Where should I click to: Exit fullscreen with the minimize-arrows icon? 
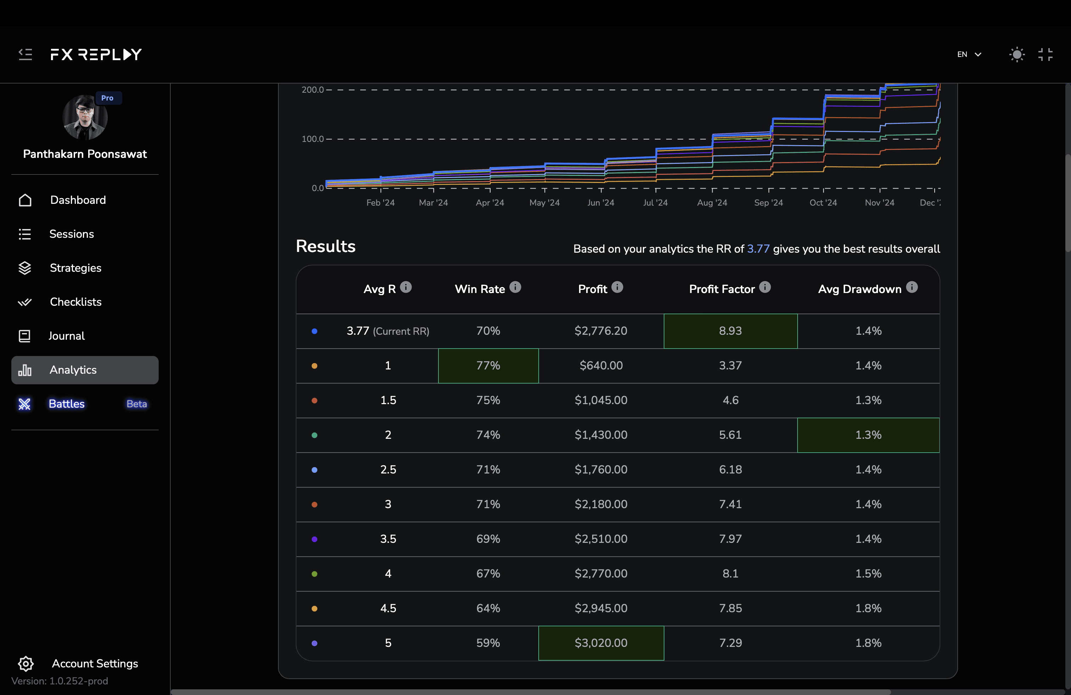[x=1045, y=54]
